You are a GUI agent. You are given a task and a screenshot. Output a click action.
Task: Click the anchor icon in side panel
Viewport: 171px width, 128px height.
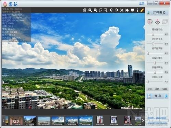(158, 22)
